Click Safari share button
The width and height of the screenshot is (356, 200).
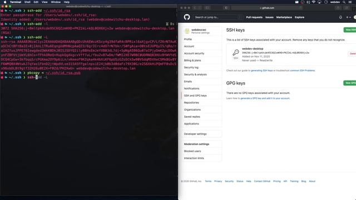[338, 8]
